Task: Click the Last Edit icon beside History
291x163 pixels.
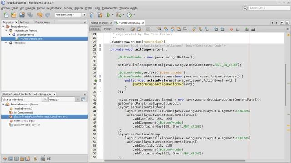Action: [x=132, y=29]
